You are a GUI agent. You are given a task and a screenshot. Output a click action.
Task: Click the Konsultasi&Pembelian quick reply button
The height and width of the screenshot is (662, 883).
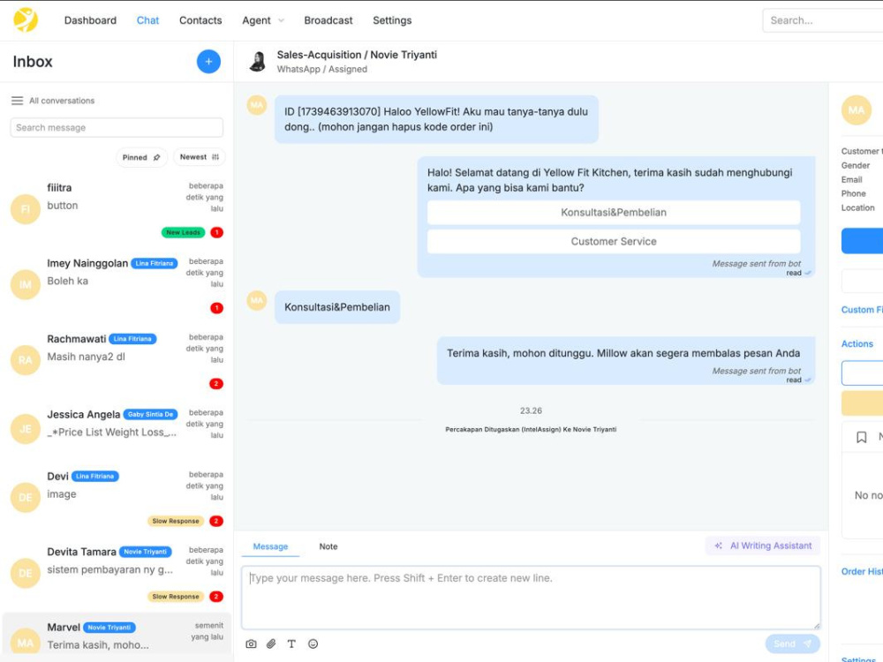point(614,213)
